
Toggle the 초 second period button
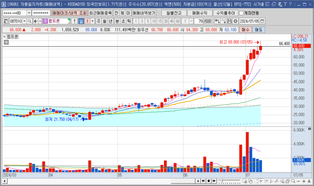(x=123, y=21)
